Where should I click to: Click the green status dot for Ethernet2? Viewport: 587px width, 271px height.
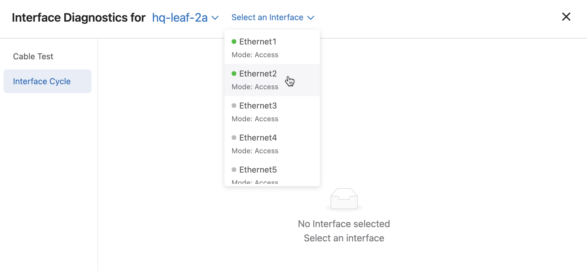(x=234, y=74)
